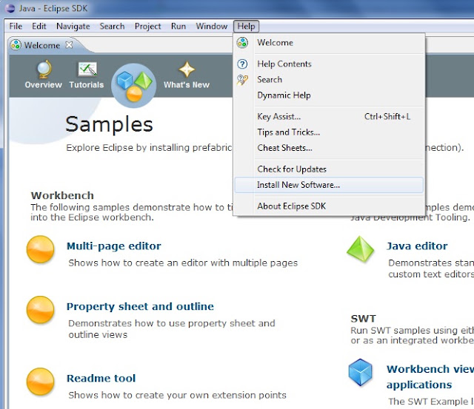Click the Overview label in welcome bar

point(44,85)
